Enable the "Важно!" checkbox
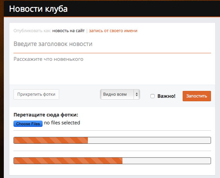 point(153,96)
